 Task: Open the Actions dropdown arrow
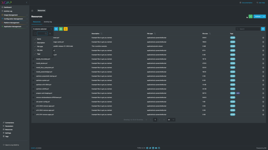pos(264,16)
